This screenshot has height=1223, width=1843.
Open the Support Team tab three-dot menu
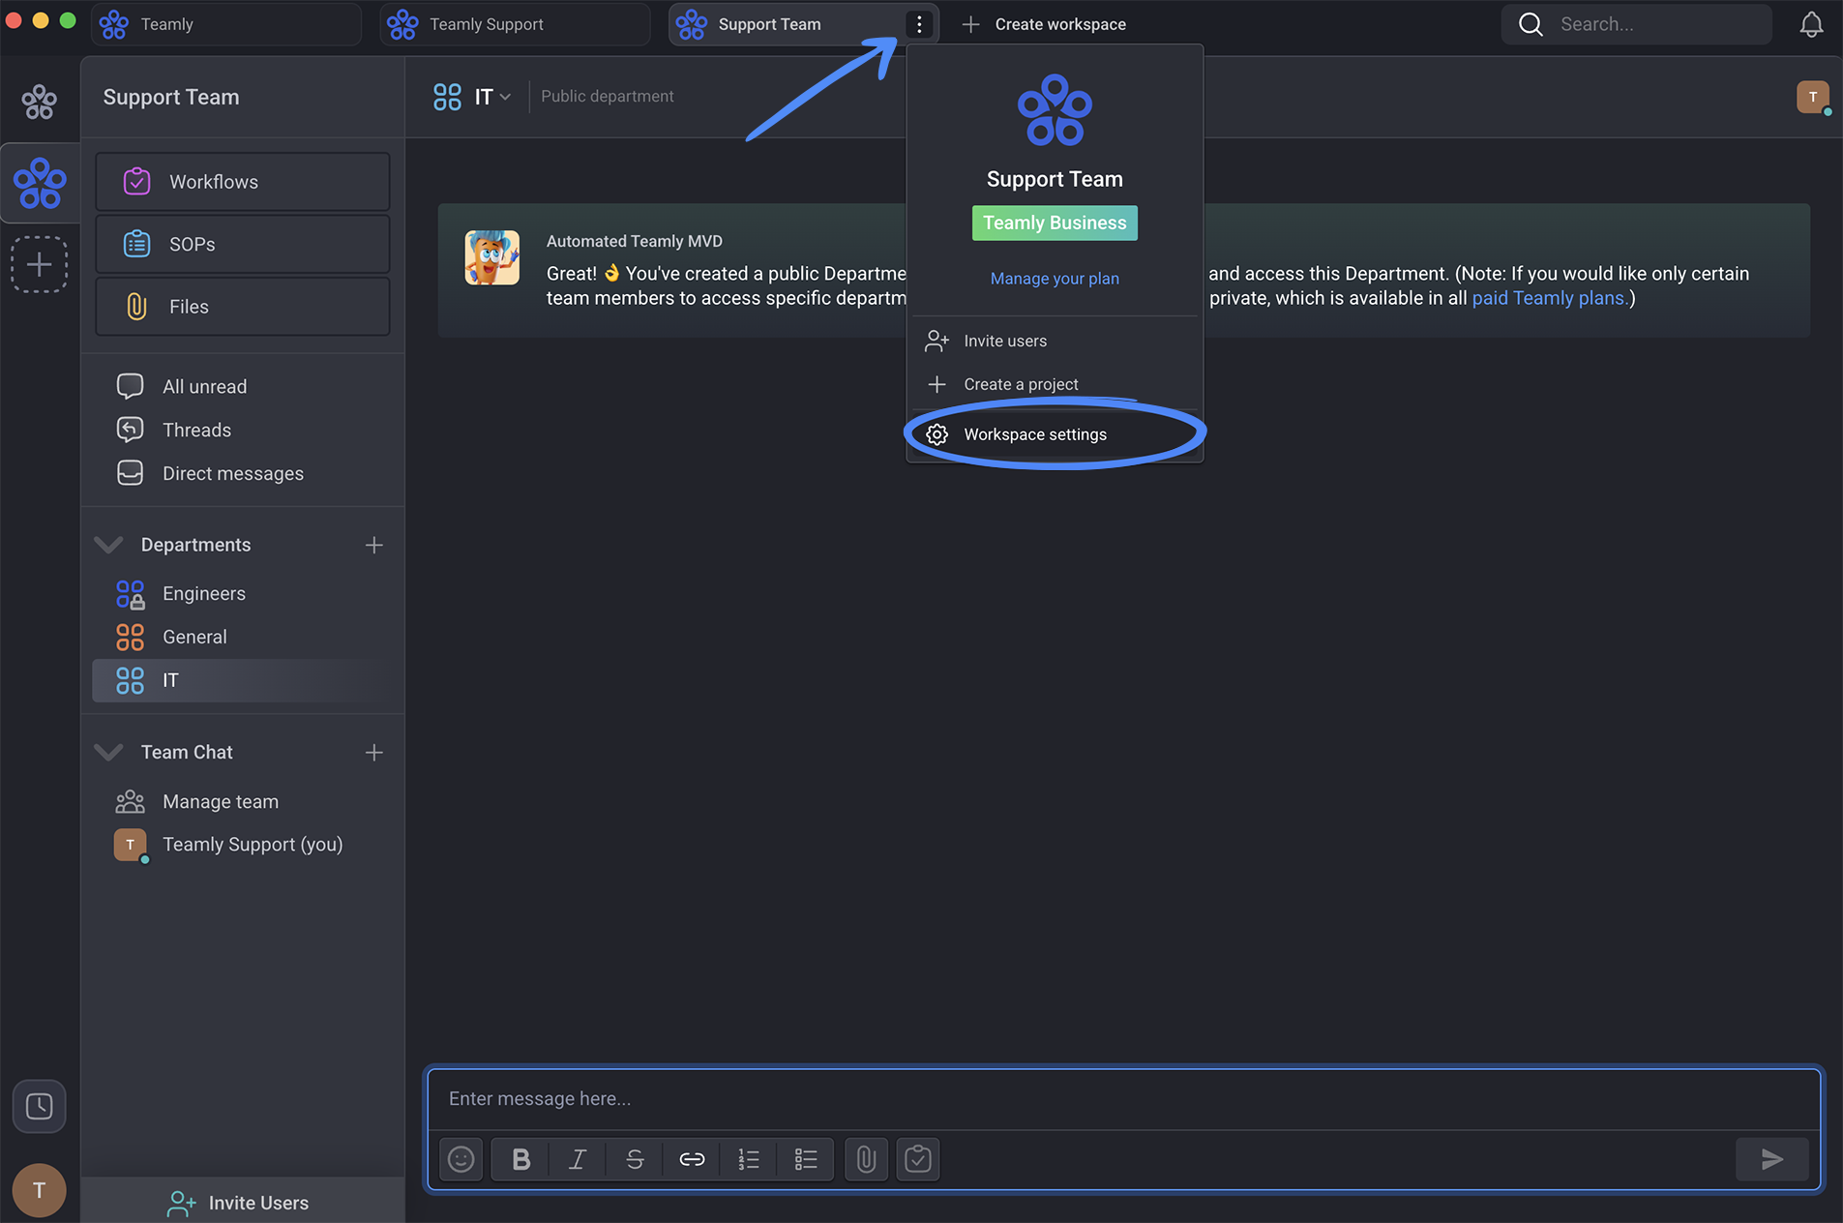tap(919, 24)
